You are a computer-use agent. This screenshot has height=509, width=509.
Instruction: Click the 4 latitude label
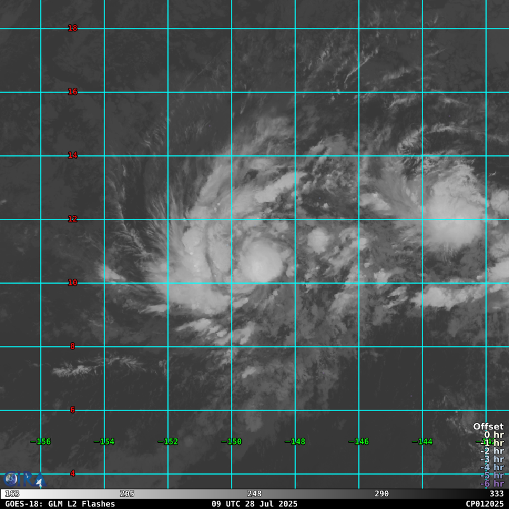click(x=73, y=473)
